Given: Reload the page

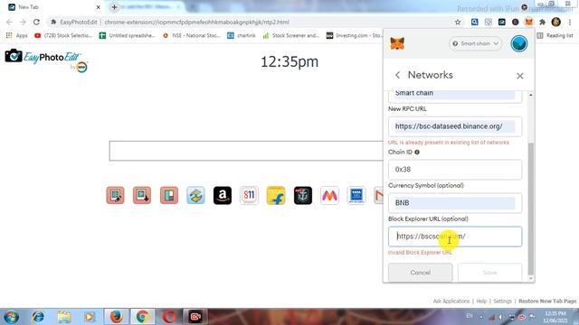Looking at the screenshot, I should (36, 22).
